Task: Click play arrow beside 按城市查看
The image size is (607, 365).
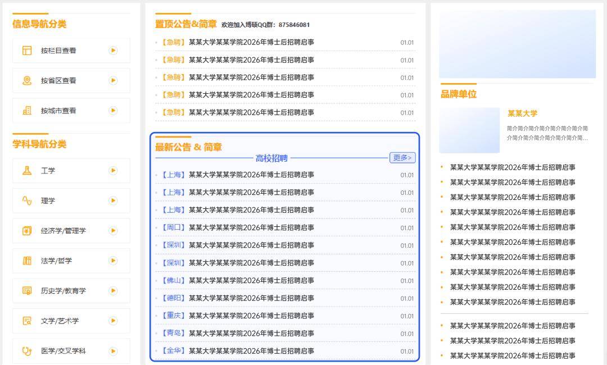Action: [x=113, y=111]
